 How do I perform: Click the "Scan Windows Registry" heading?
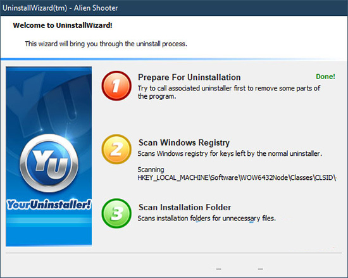click(x=184, y=142)
